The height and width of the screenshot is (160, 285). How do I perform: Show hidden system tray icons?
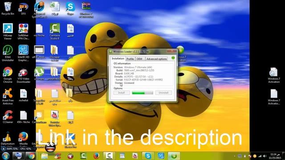tap(235, 156)
